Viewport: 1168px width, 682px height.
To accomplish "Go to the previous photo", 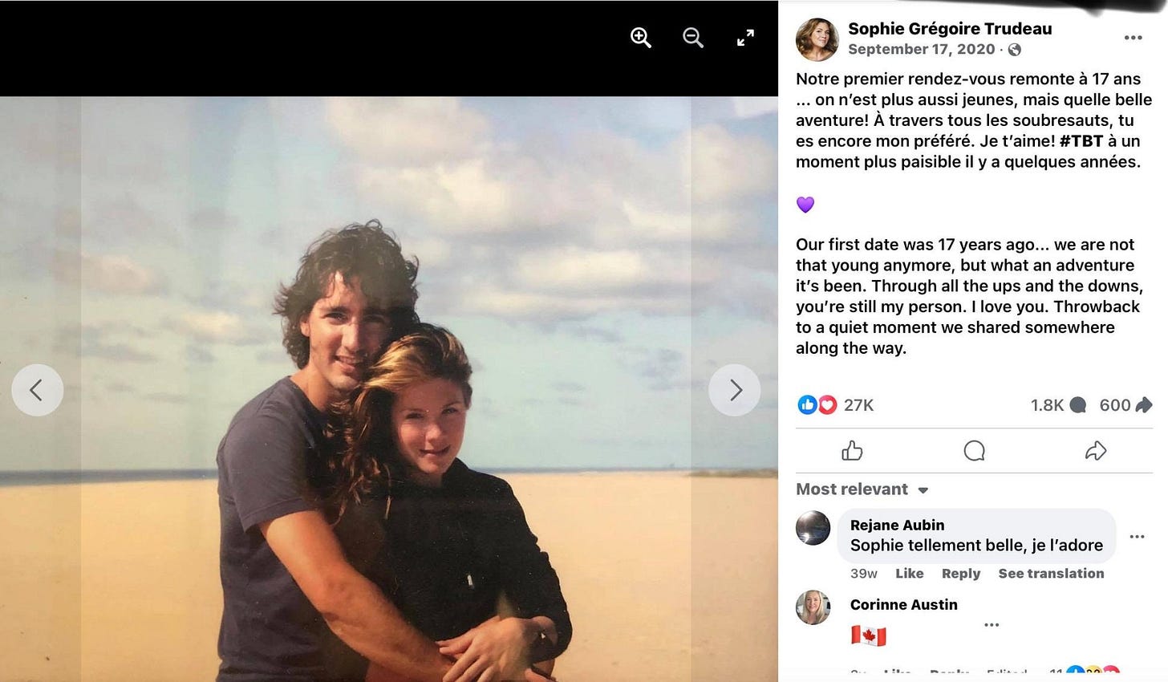I will coord(37,390).
